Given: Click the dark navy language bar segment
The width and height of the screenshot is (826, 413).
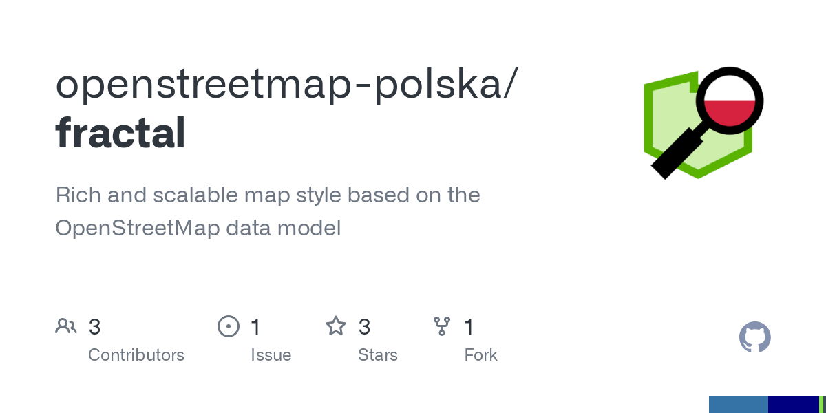Looking at the screenshot, I should coord(794,405).
